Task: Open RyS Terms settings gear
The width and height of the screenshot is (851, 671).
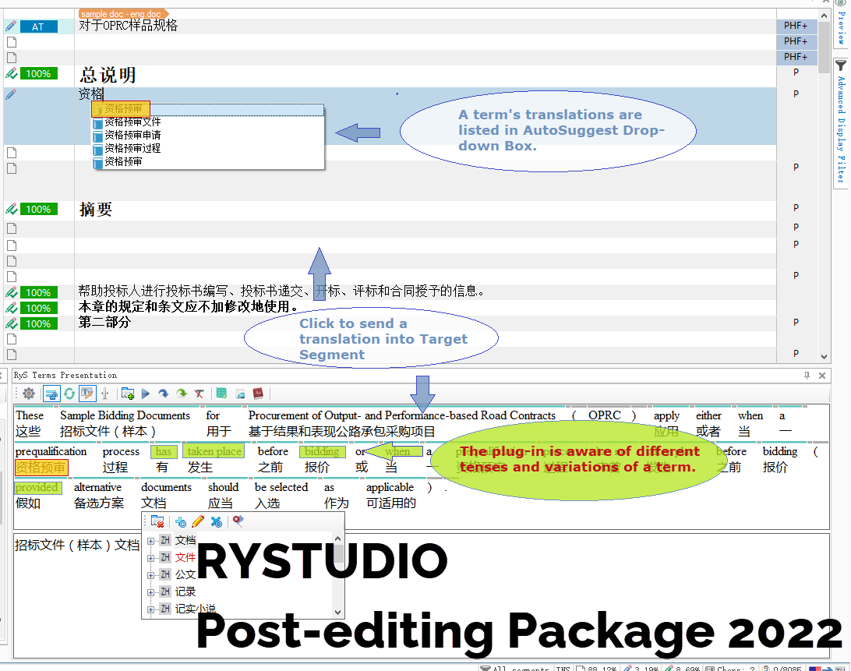Action: tap(29, 393)
